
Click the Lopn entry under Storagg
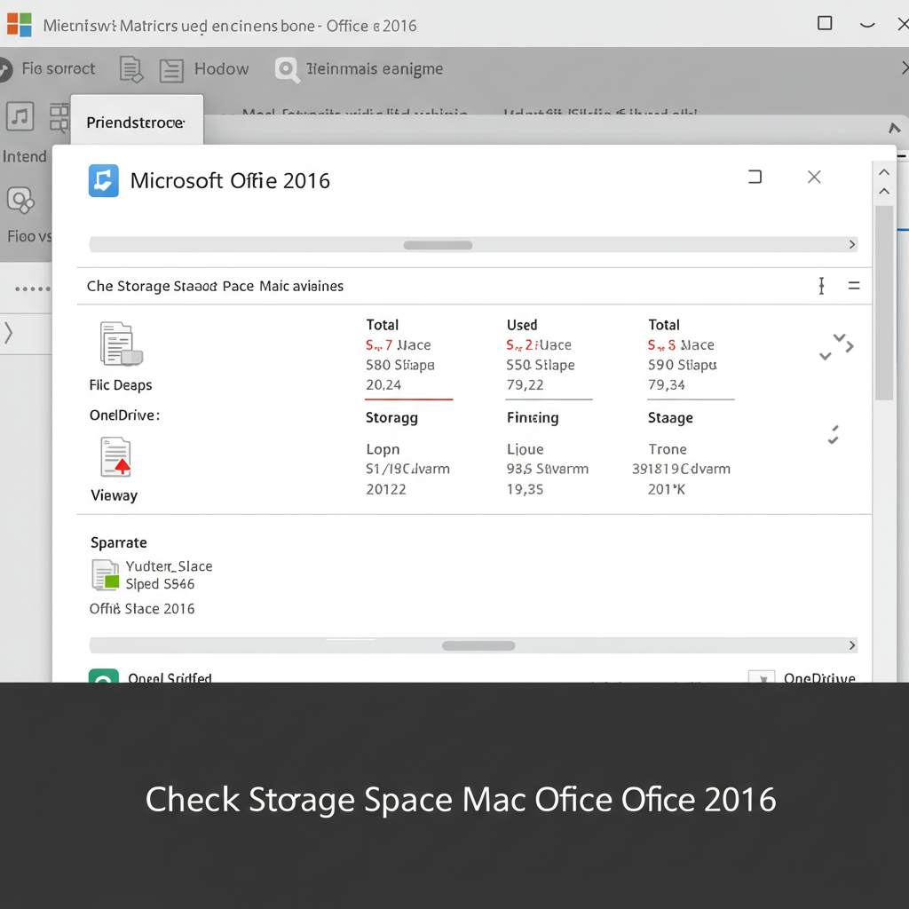point(383,449)
